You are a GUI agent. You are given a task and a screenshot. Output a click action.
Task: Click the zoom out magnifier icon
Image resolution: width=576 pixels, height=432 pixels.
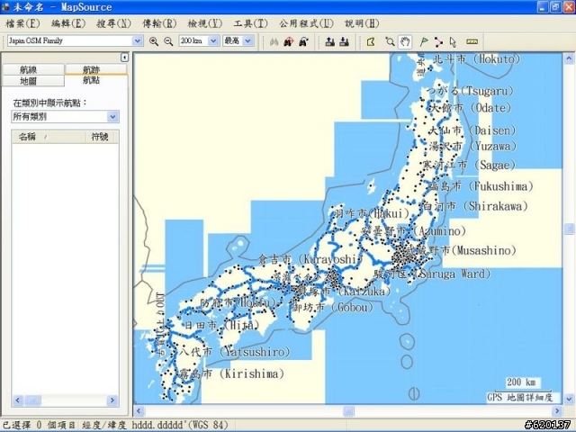click(168, 41)
